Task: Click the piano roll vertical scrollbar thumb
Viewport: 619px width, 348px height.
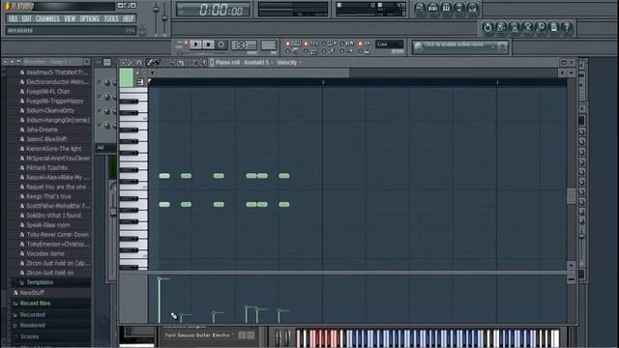Action: tap(571, 195)
